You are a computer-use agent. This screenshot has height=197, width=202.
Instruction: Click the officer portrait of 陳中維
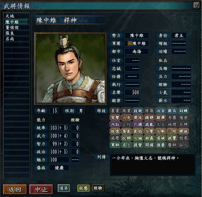tap(70, 68)
